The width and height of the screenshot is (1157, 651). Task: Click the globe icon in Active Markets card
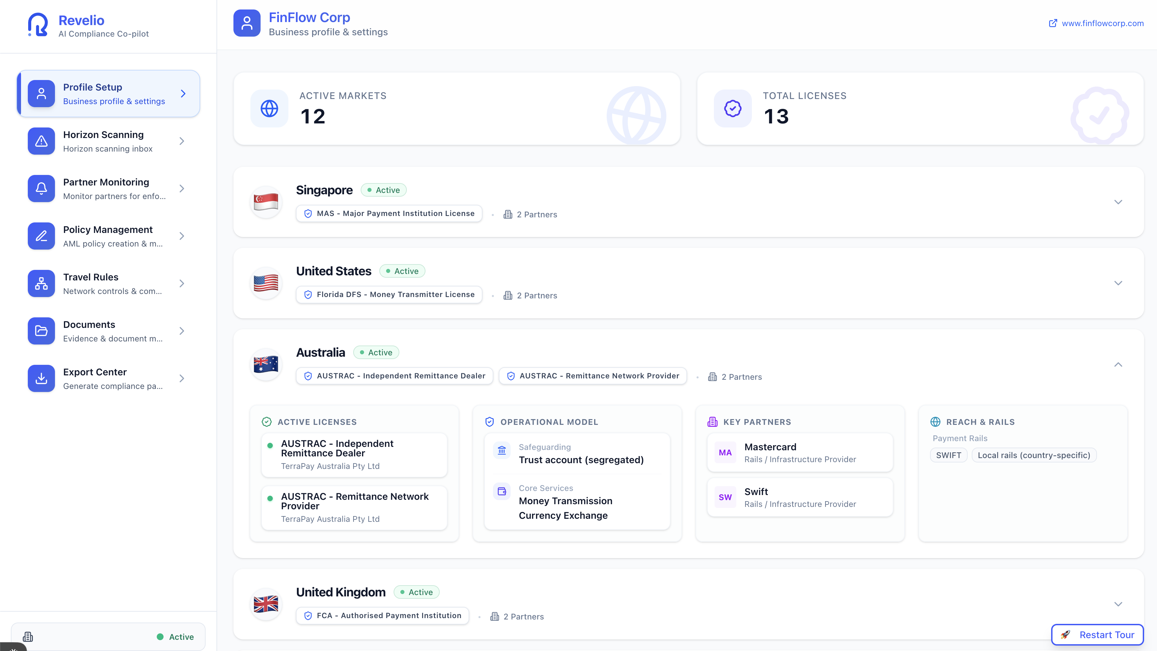pos(269,108)
